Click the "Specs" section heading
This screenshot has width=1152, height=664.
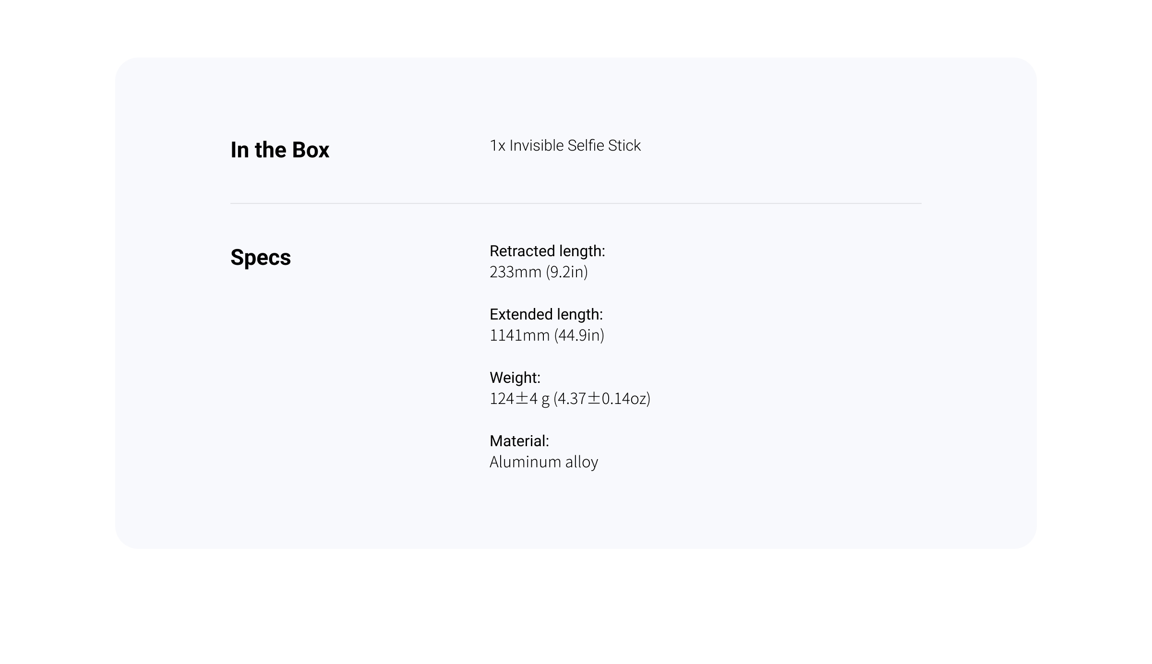pos(261,258)
